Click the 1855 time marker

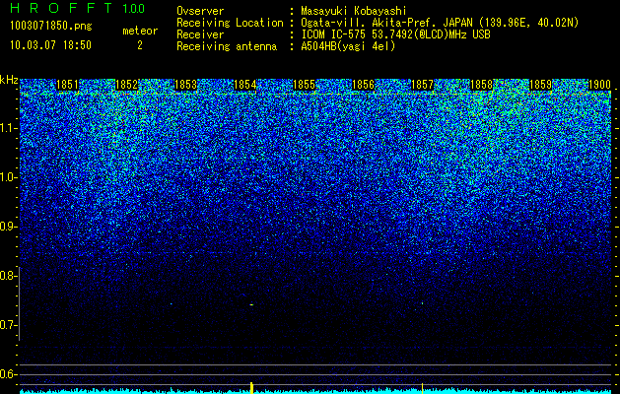coord(304,85)
